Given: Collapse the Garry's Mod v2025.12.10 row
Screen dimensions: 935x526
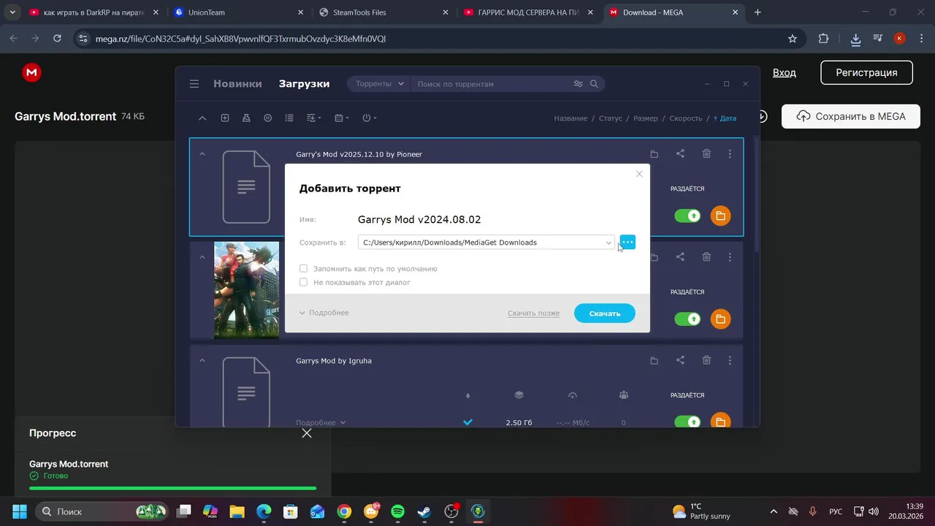Looking at the screenshot, I should pyautogui.click(x=202, y=154).
